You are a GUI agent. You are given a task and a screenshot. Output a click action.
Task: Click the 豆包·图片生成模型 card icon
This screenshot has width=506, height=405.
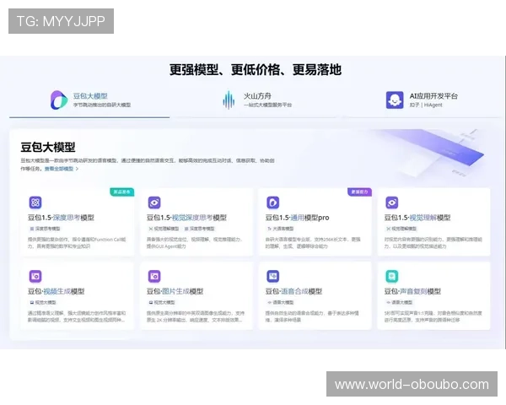click(x=154, y=276)
